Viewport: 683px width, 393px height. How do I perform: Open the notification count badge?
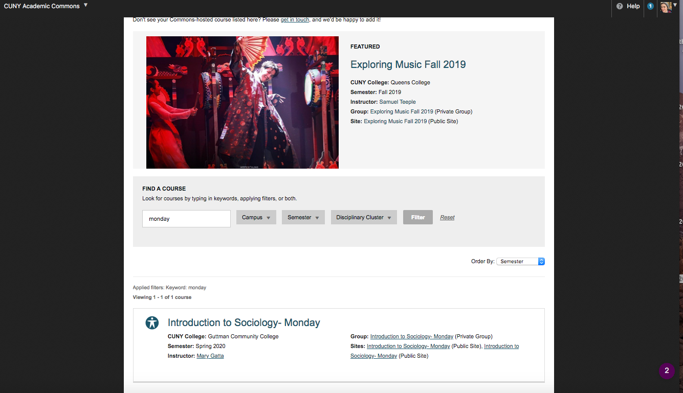[x=650, y=6]
